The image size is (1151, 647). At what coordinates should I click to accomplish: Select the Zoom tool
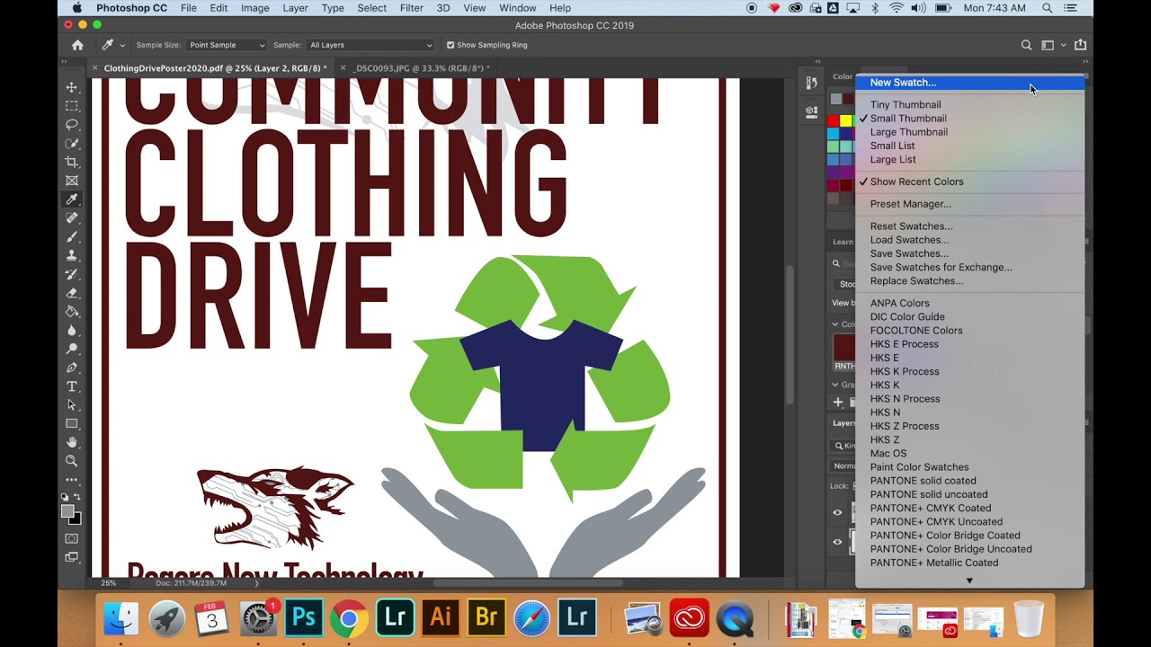tap(72, 461)
